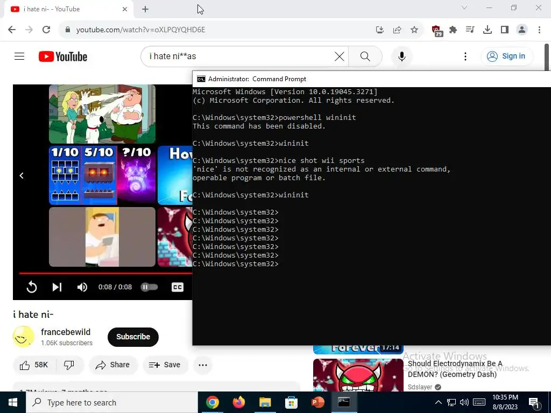Open the Chrome profile avatar
Screen dimensions: 551x413
click(522, 30)
